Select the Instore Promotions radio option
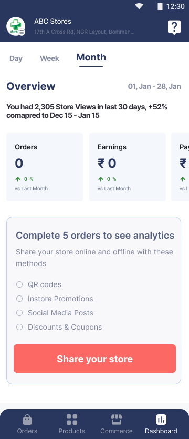This screenshot has width=189, height=439. click(x=19, y=299)
